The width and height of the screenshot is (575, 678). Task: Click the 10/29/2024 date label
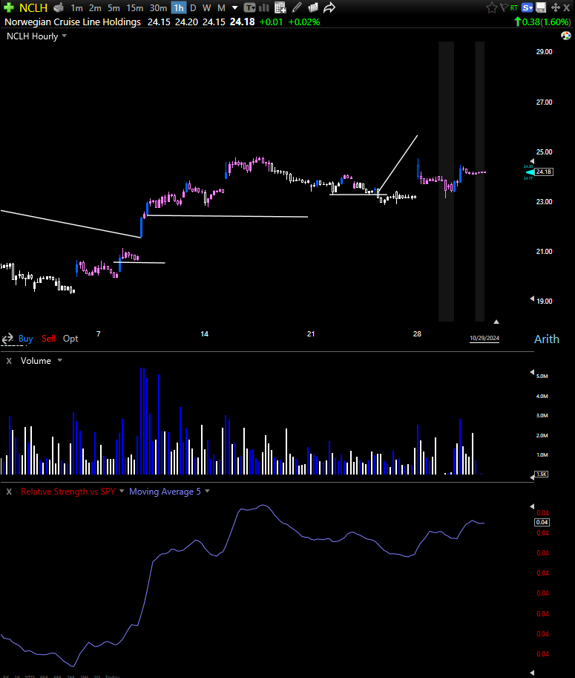click(x=484, y=338)
